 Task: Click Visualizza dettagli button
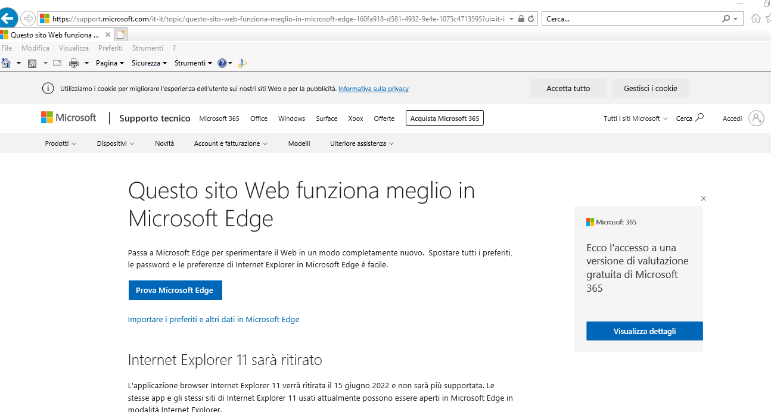pyautogui.click(x=645, y=331)
